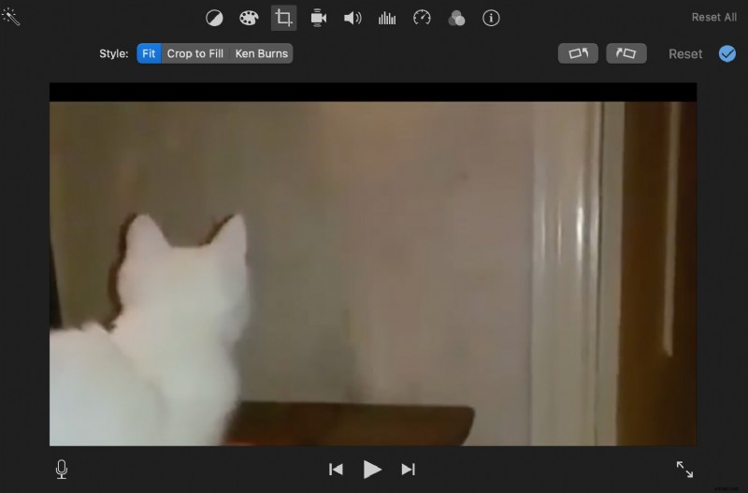Click the Reset crop button
This screenshot has height=493, width=748.
click(685, 54)
